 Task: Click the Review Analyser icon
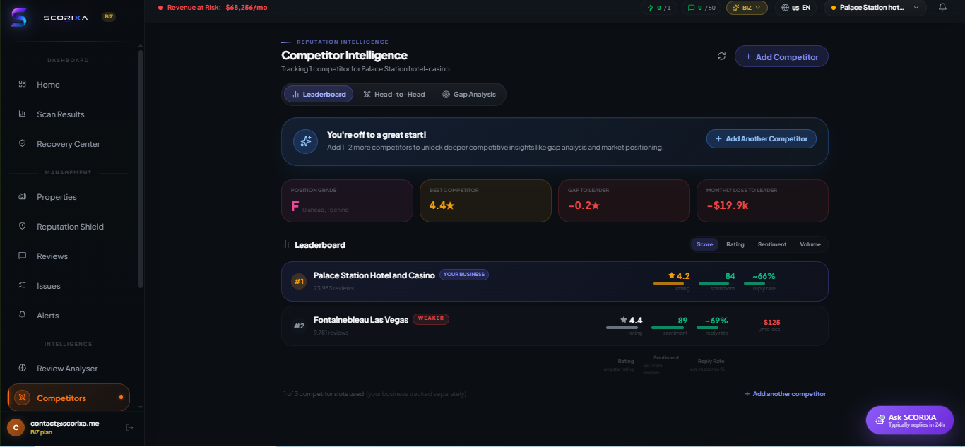coord(22,368)
